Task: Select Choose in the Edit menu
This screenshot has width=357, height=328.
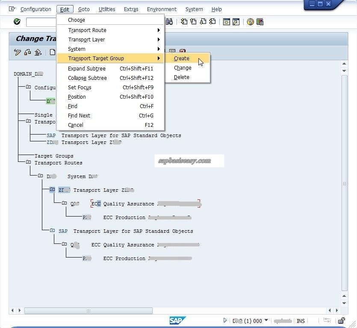Action: (x=110, y=20)
